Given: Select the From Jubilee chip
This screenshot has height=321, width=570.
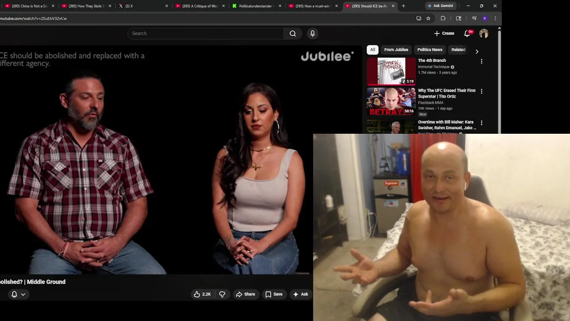Looking at the screenshot, I should pos(396,50).
